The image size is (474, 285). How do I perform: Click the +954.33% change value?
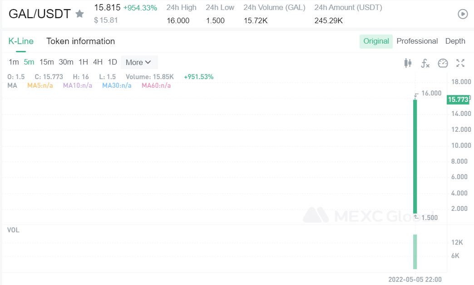click(x=140, y=8)
